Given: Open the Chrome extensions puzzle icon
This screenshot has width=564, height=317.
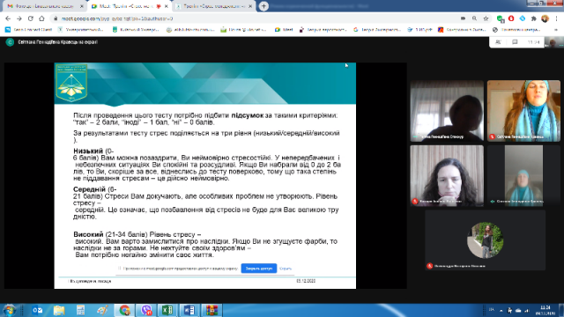Looking at the screenshot, I should coord(534,18).
